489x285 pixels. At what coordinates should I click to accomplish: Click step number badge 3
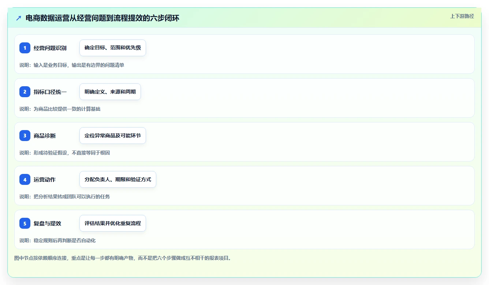coord(25,136)
